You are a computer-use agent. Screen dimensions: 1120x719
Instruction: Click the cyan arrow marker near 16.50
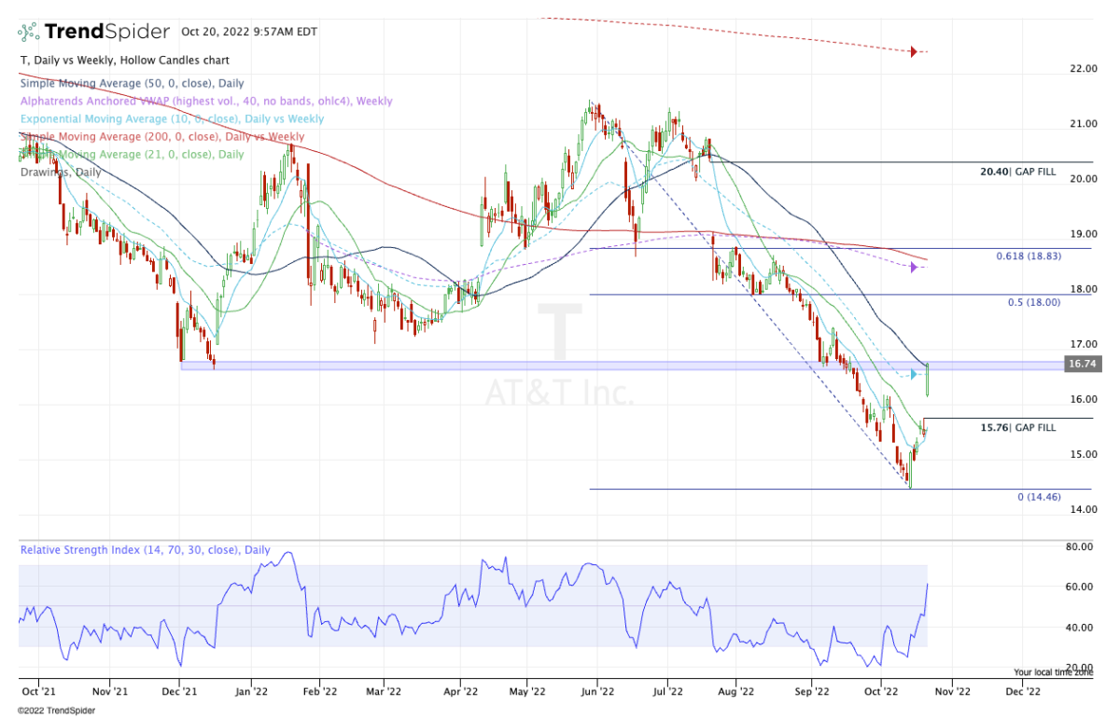click(x=915, y=375)
